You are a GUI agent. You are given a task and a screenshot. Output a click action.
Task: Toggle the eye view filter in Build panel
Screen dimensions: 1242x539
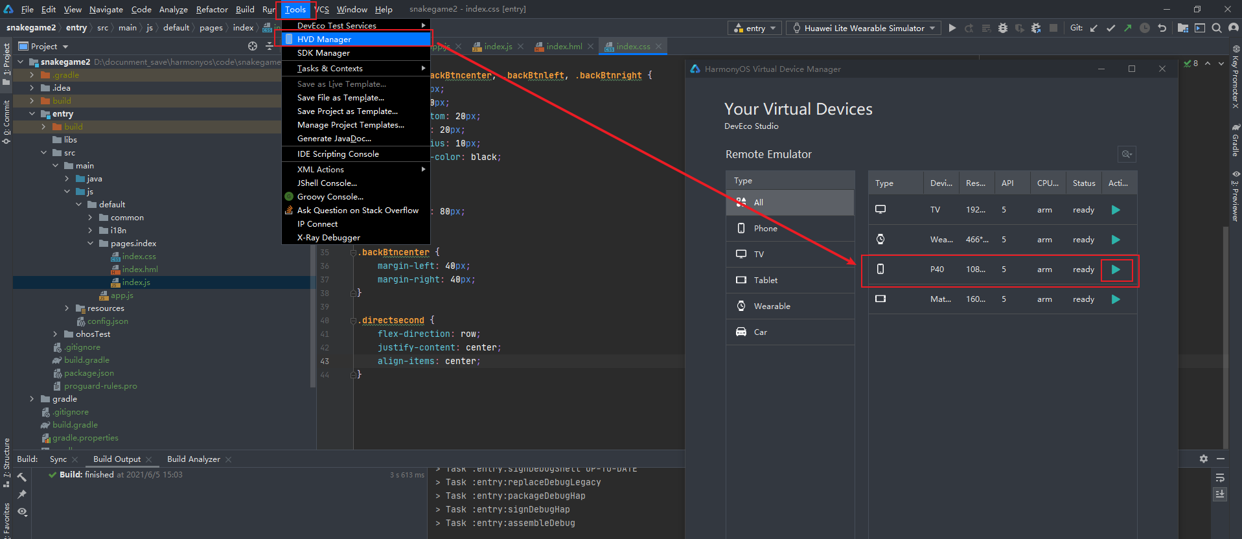[22, 512]
